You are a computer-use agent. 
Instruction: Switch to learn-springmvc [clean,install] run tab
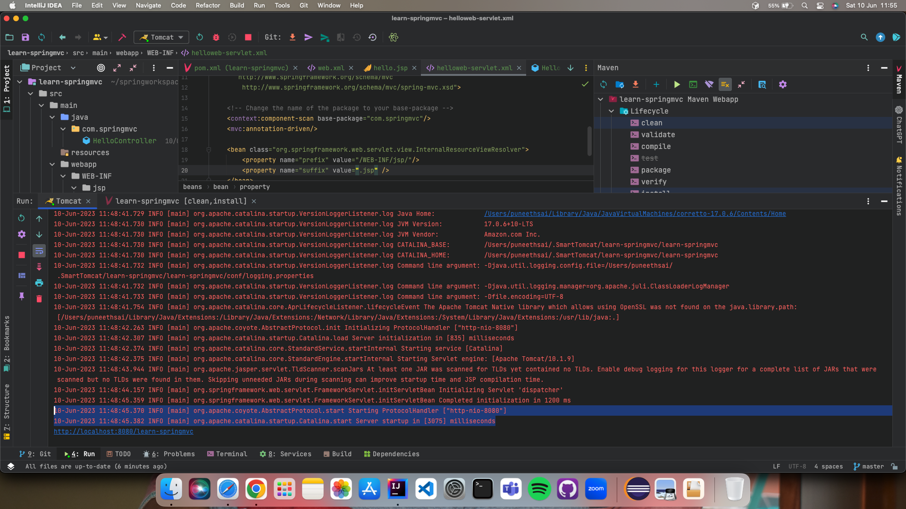[x=181, y=201]
